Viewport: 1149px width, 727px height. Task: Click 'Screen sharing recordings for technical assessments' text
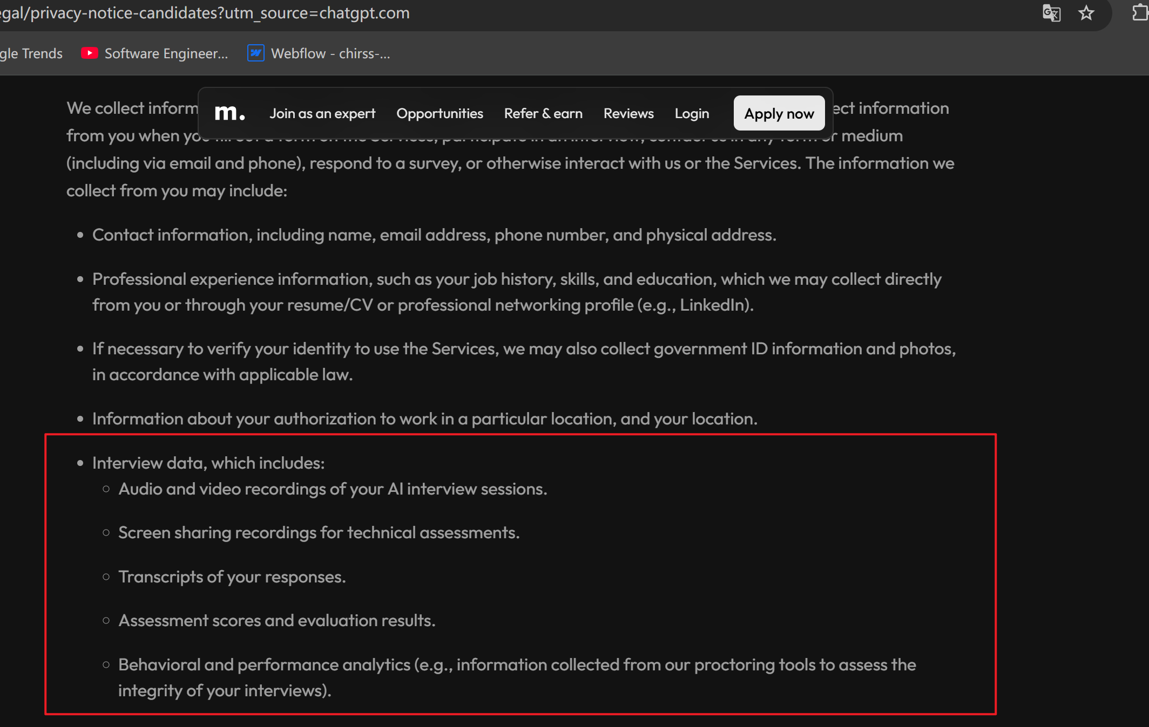tap(319, 533)
